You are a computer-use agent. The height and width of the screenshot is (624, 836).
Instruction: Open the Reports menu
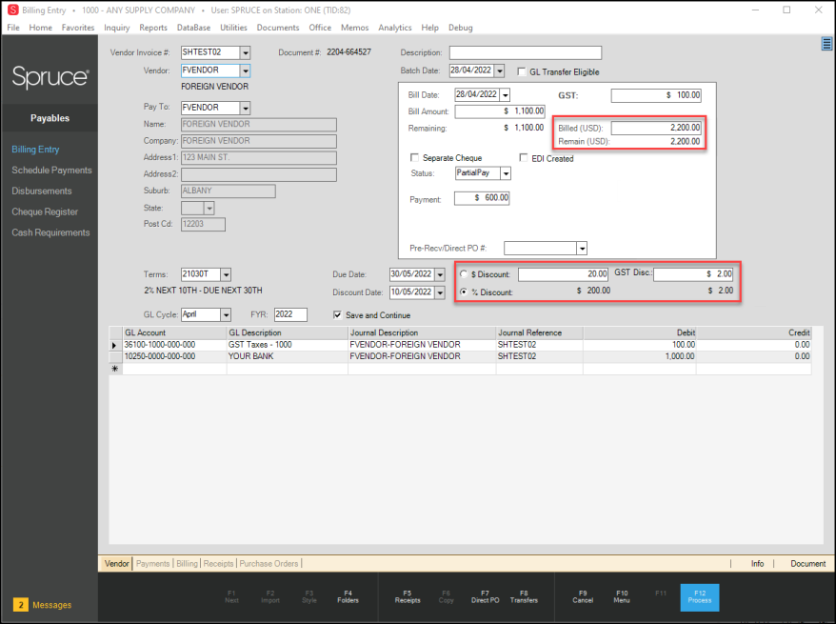coord(153,28)
